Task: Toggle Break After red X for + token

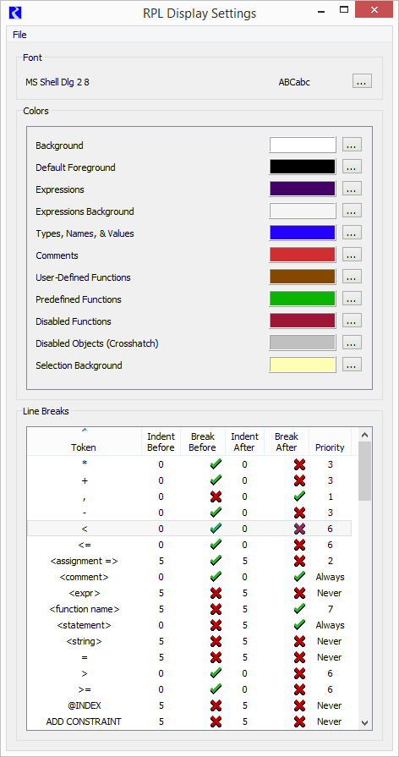Action: [x=299, y=480]
